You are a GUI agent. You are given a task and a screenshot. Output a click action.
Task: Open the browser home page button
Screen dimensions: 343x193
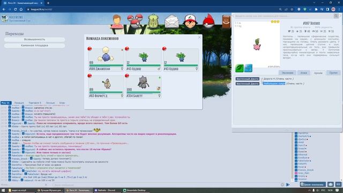pyautogui.click(x=21, y=10)
